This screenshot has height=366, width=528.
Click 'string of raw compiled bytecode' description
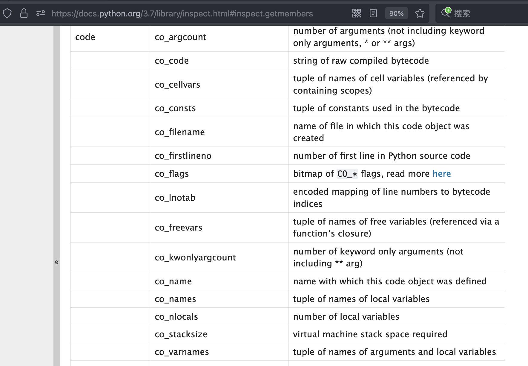(361, 60)
